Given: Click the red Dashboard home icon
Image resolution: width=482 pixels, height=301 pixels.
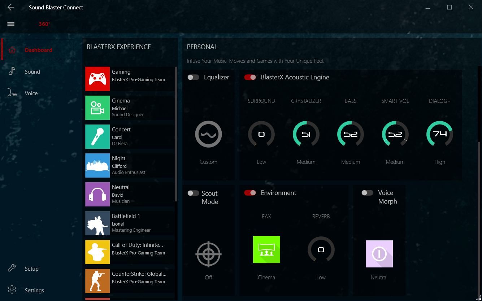Looking at the screenshot, I should (x=12, y=50).
